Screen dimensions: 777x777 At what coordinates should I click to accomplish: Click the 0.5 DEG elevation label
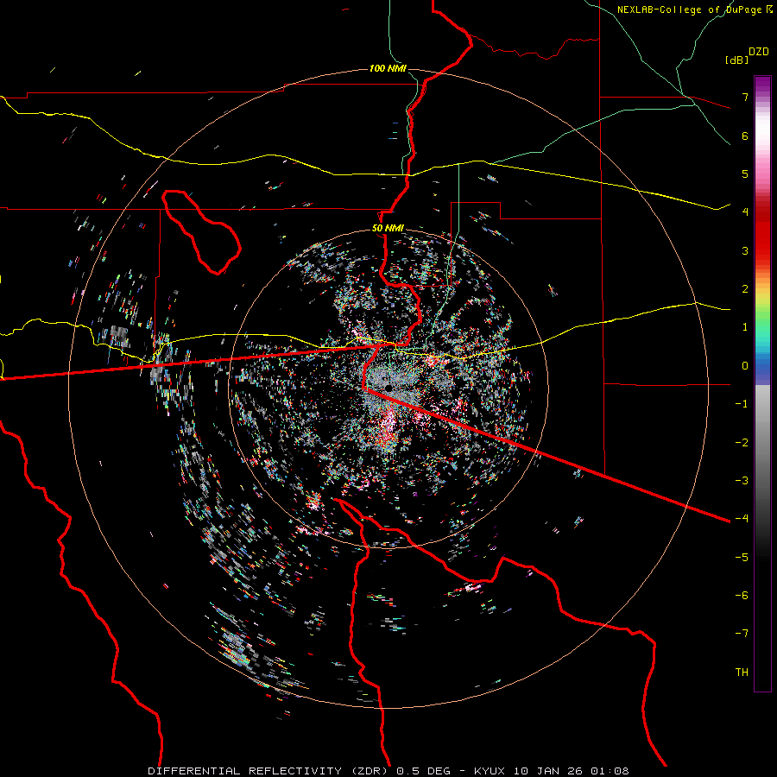point(424,771)
